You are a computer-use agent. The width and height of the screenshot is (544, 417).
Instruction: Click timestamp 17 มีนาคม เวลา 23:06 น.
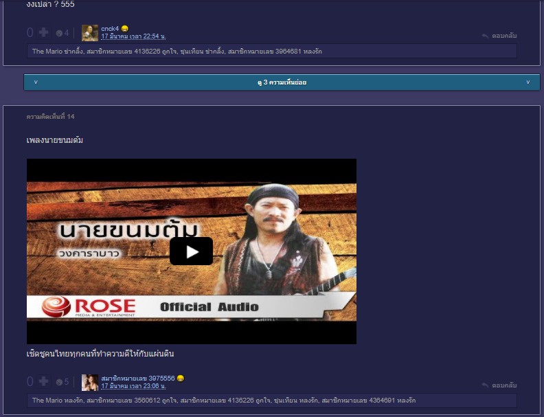tap(133, 386)
